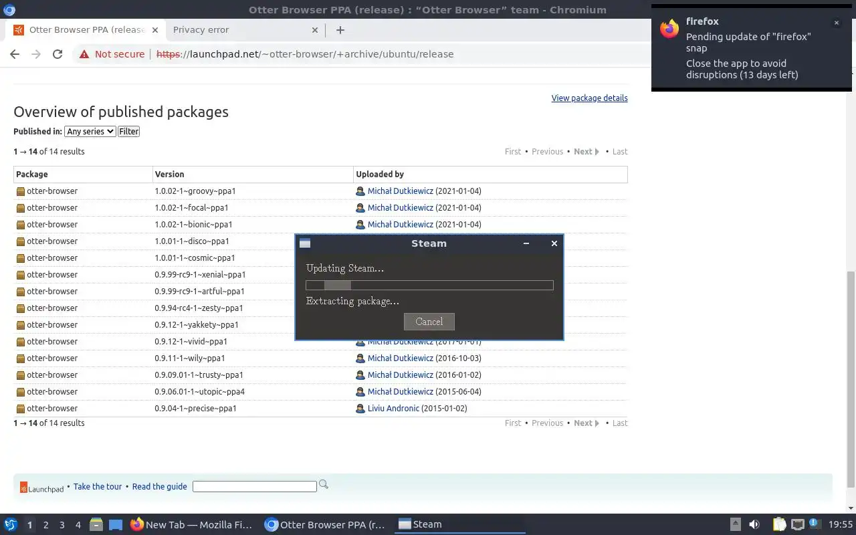Open the desktop start menu icon
This screenshot has height=535, width=856.
click(11, 524)
